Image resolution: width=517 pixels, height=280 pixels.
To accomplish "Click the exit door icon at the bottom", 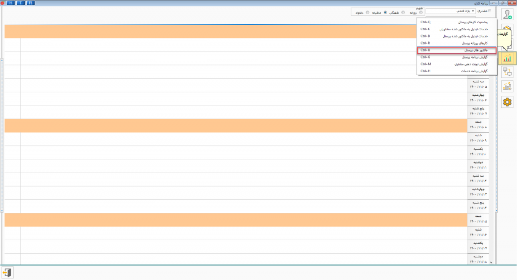I will coord(7,273).
